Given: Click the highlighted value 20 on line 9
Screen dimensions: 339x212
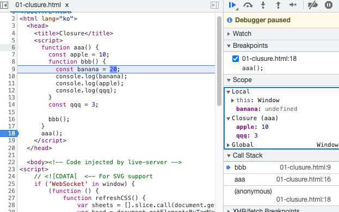Looking at the screenshot, I should (x=113, y=69).
